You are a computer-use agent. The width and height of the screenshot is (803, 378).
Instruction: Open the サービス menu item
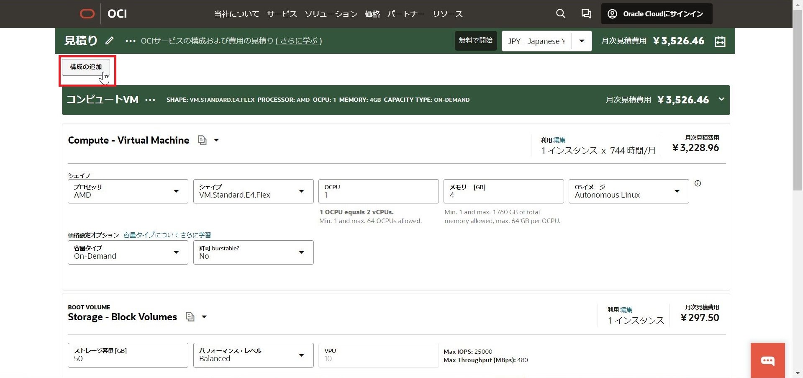click(x=282, y=14)
